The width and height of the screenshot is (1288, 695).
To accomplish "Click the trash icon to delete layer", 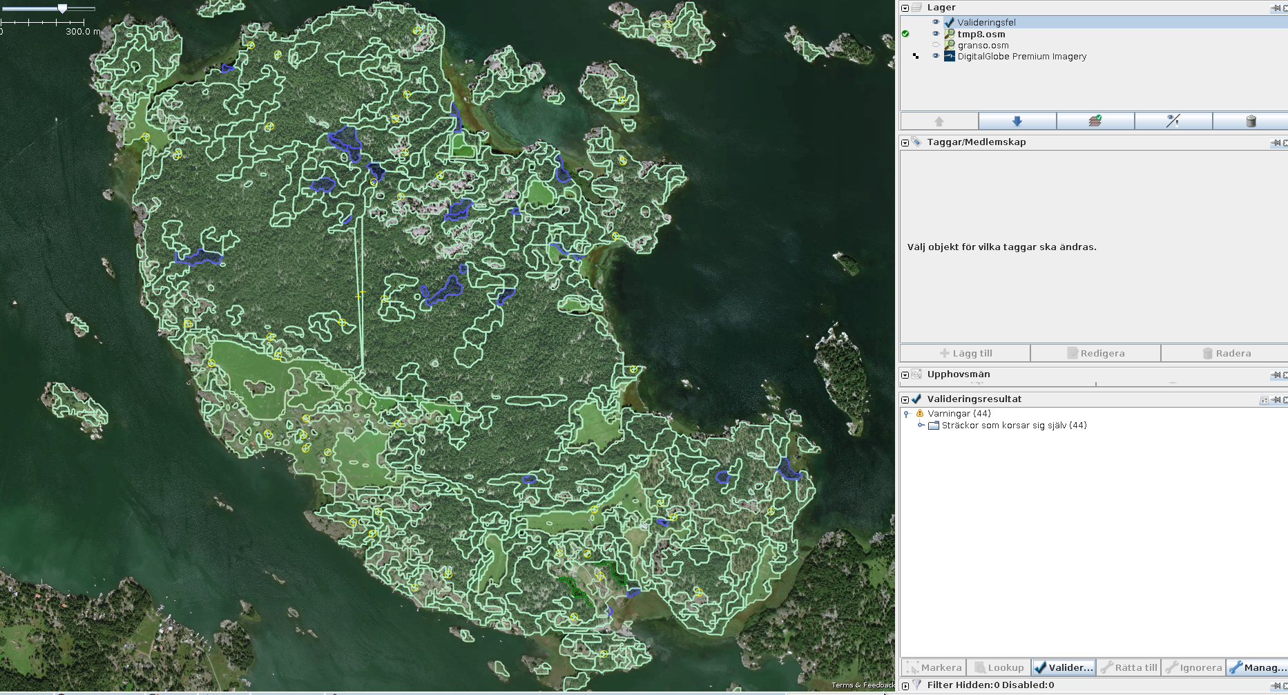I will [x=1250, y=122].
